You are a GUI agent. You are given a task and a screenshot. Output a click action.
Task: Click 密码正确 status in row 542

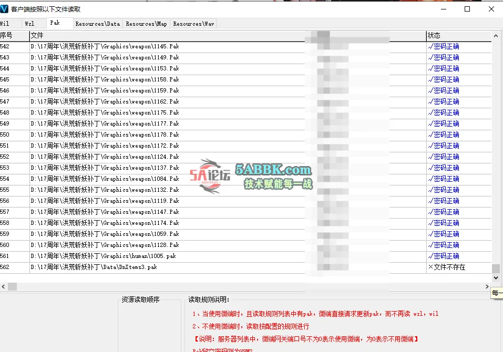click(x=444, y=46)
